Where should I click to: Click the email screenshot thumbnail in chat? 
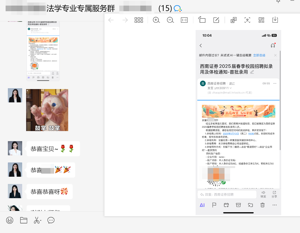tap(43, 50)
